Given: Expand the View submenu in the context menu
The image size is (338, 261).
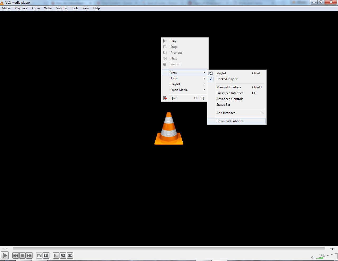Looking at the screenshot, I should [x=184, y=72].
